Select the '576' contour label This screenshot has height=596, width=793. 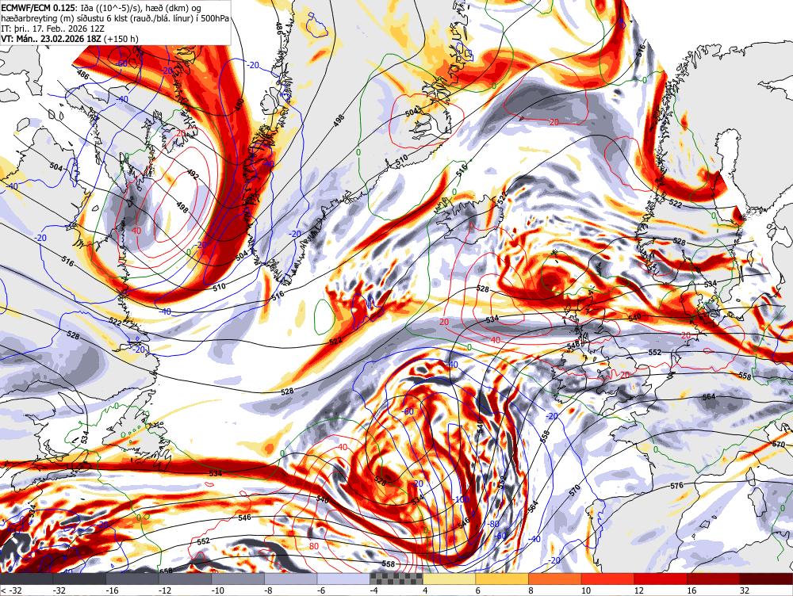(676, 485)
